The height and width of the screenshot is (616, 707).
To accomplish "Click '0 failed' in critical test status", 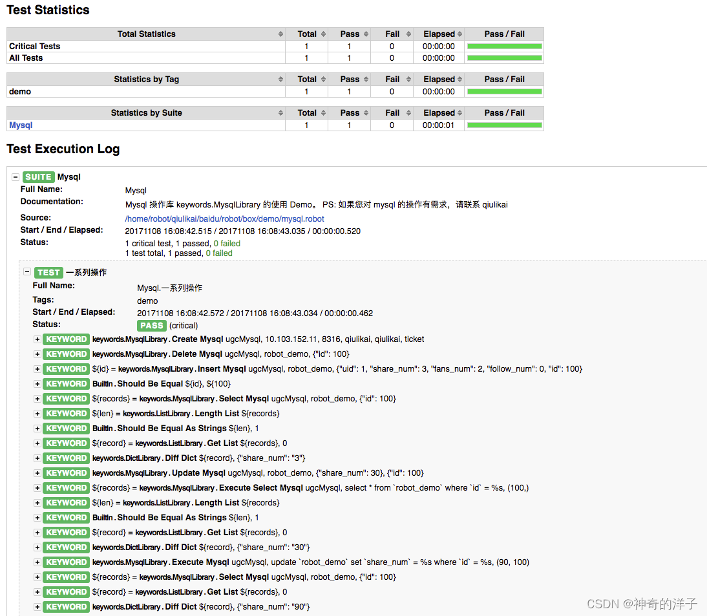I will tap(227, 244).
